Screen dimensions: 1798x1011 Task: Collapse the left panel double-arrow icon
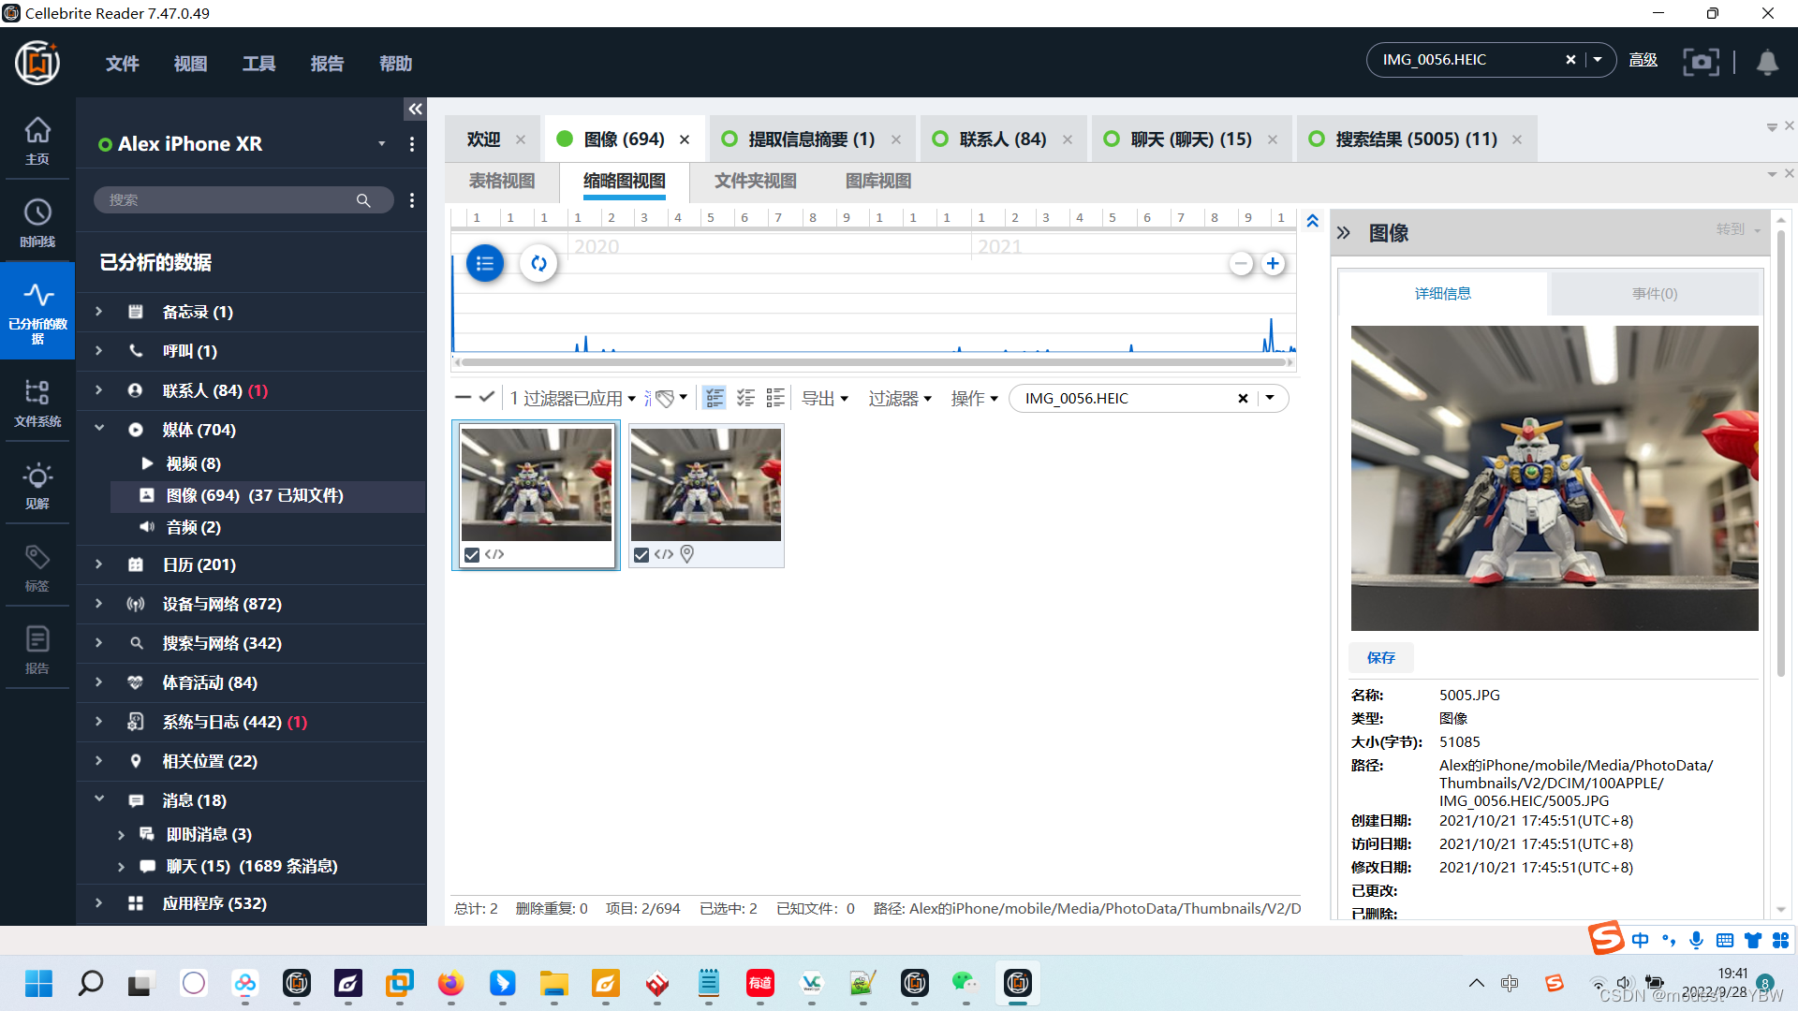pyautogui.click(x=415, y=110)
